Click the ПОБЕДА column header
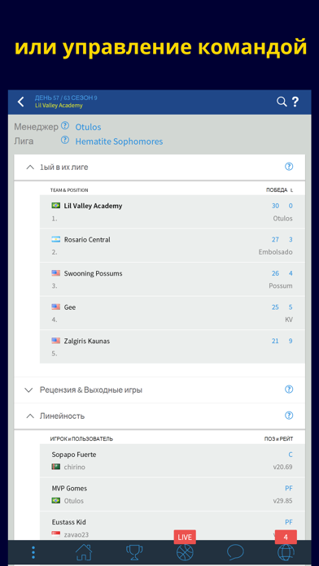 pos(277,189)
